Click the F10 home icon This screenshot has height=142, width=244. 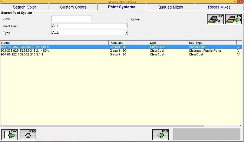[28, 135]
